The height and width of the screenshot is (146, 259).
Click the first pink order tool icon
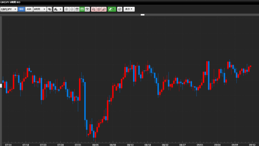(94, 9)
